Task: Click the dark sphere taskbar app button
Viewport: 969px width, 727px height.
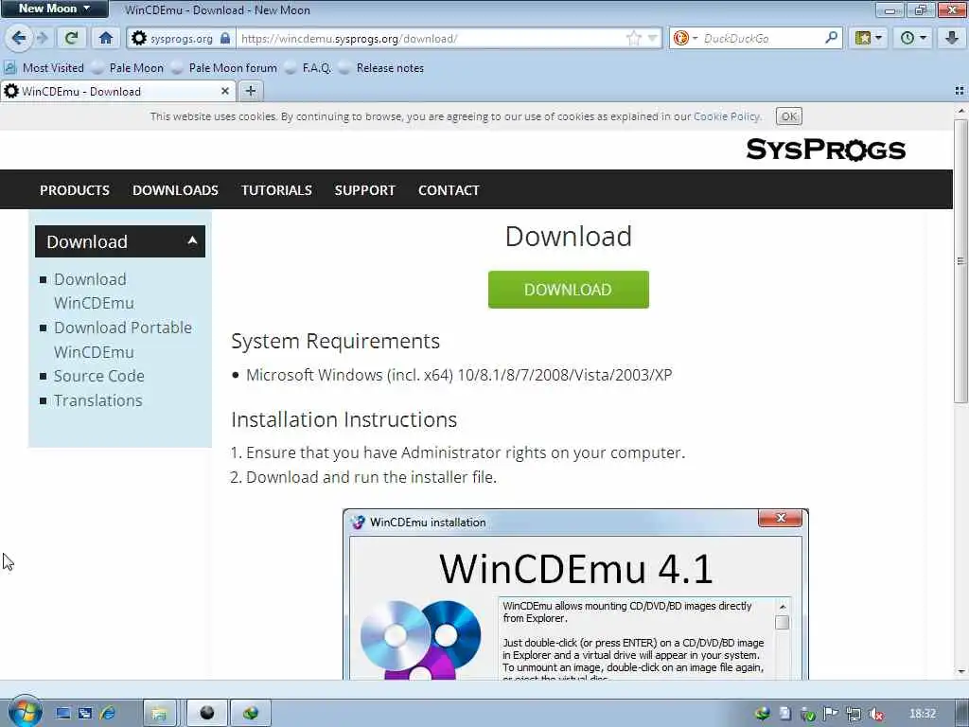Action: pos(207,714)
